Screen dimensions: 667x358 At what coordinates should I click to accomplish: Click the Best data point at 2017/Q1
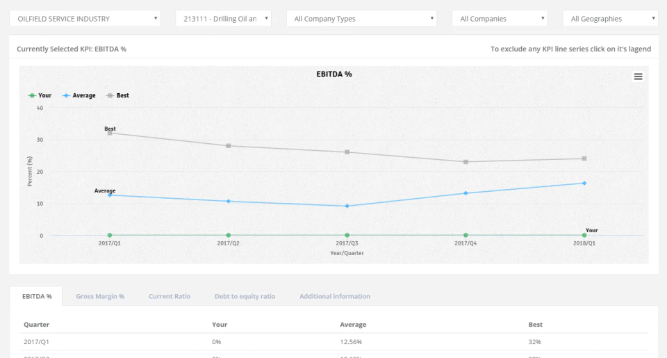(110, 133)
